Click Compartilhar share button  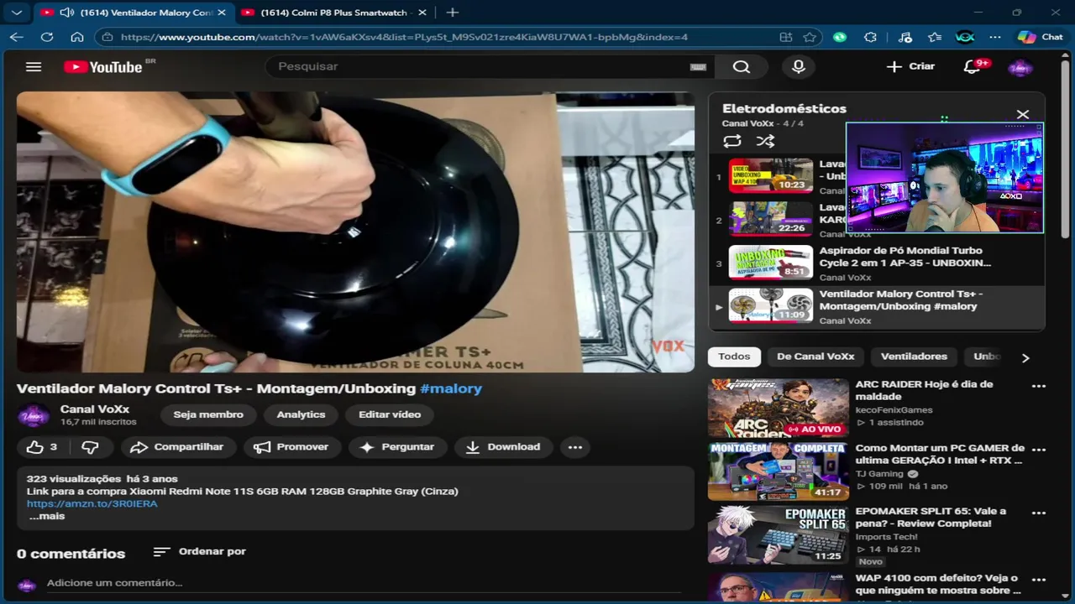coord(177,447)
